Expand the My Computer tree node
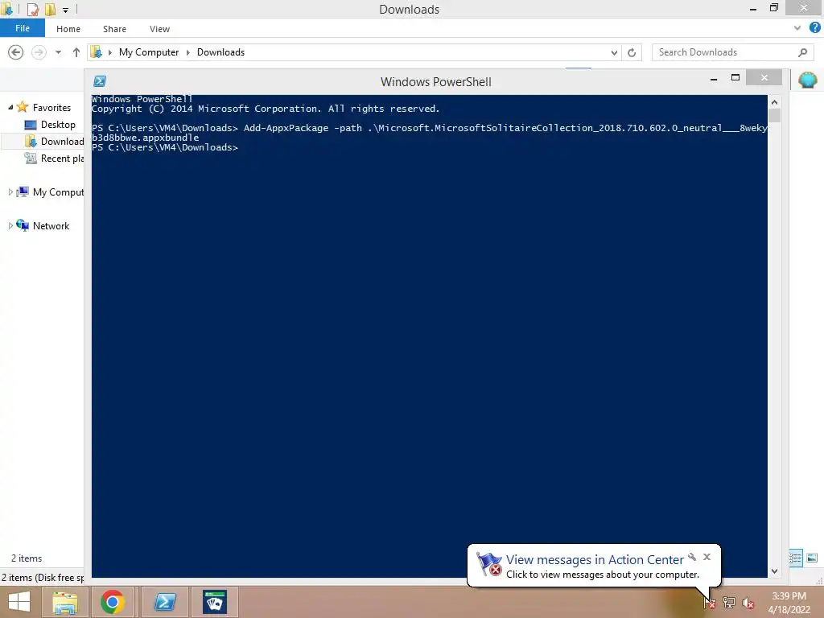824x618 pixels. (10, 192)
